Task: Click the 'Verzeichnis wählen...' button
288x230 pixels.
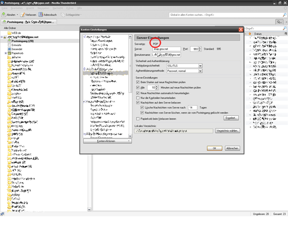Action: point(228,131)
